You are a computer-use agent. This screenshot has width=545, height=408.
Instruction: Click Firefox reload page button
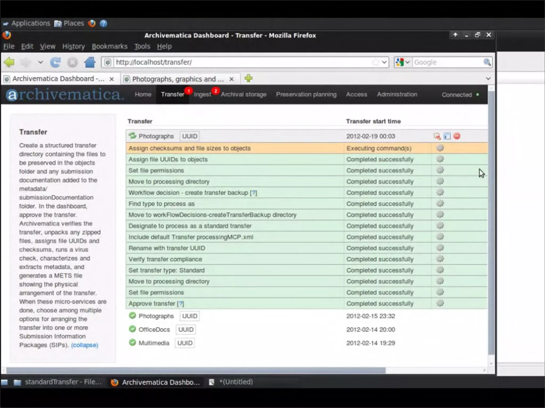click(55, 62)
